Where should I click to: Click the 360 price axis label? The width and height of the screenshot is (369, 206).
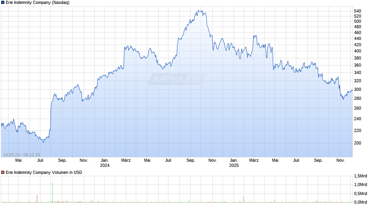pos(358,65)
